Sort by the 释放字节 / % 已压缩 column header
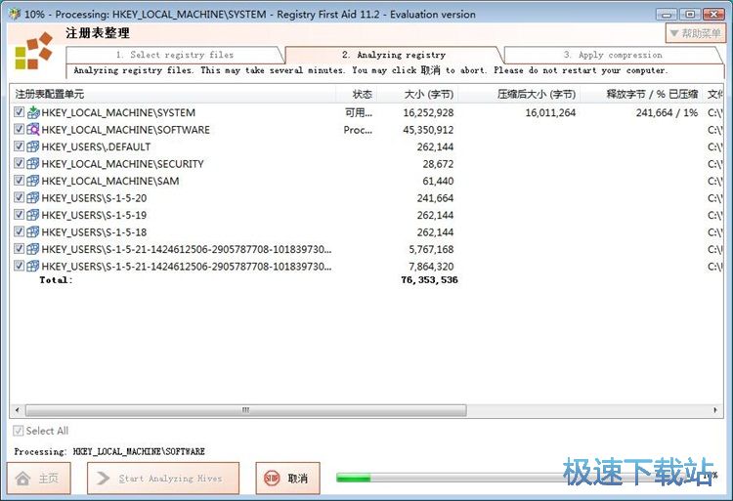This screenshot has height=501, width=733. tap(641, 95)
